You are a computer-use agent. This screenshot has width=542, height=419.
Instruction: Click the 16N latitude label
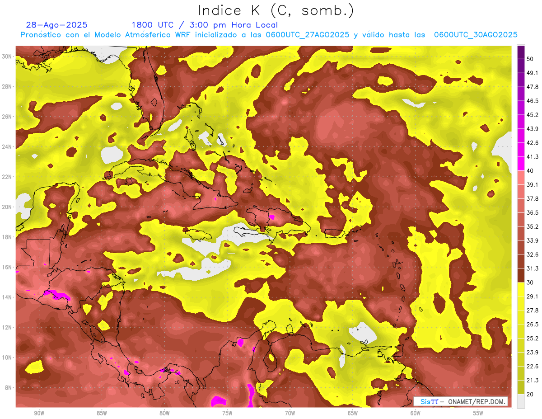6,267
